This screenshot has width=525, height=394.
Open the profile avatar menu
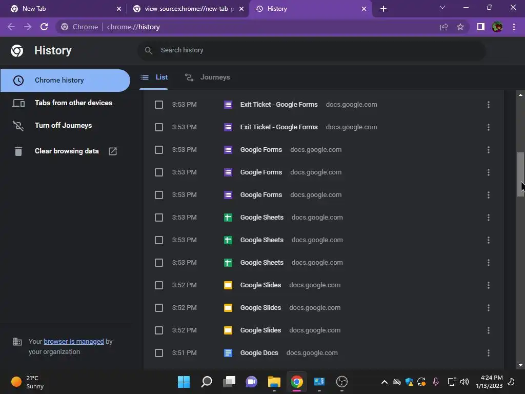tap(497, 27)
